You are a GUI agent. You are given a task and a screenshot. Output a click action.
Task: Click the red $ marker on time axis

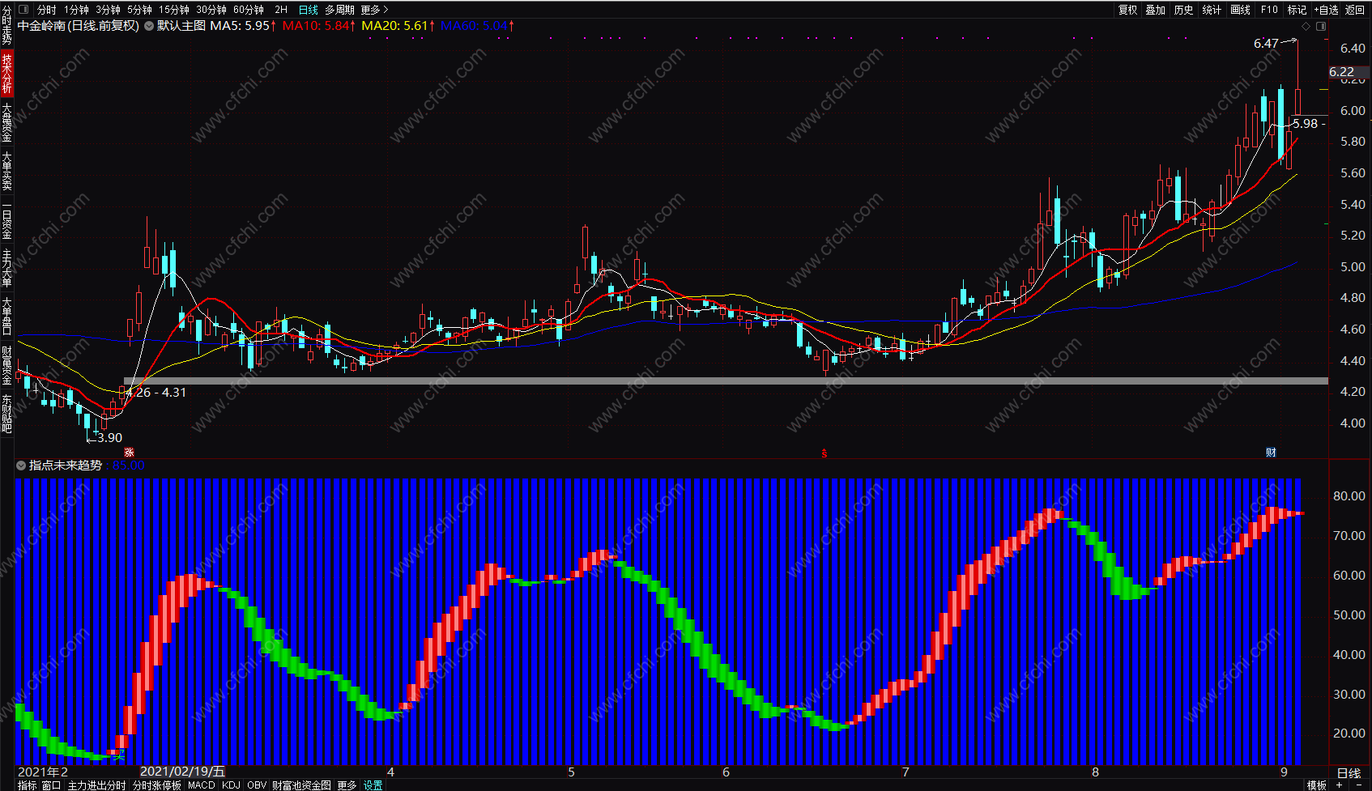[x=824, y=453]
